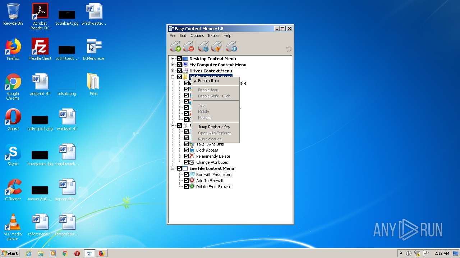
Task: Choose Jump Registry Key in context menu
Action: pos(216,127)
